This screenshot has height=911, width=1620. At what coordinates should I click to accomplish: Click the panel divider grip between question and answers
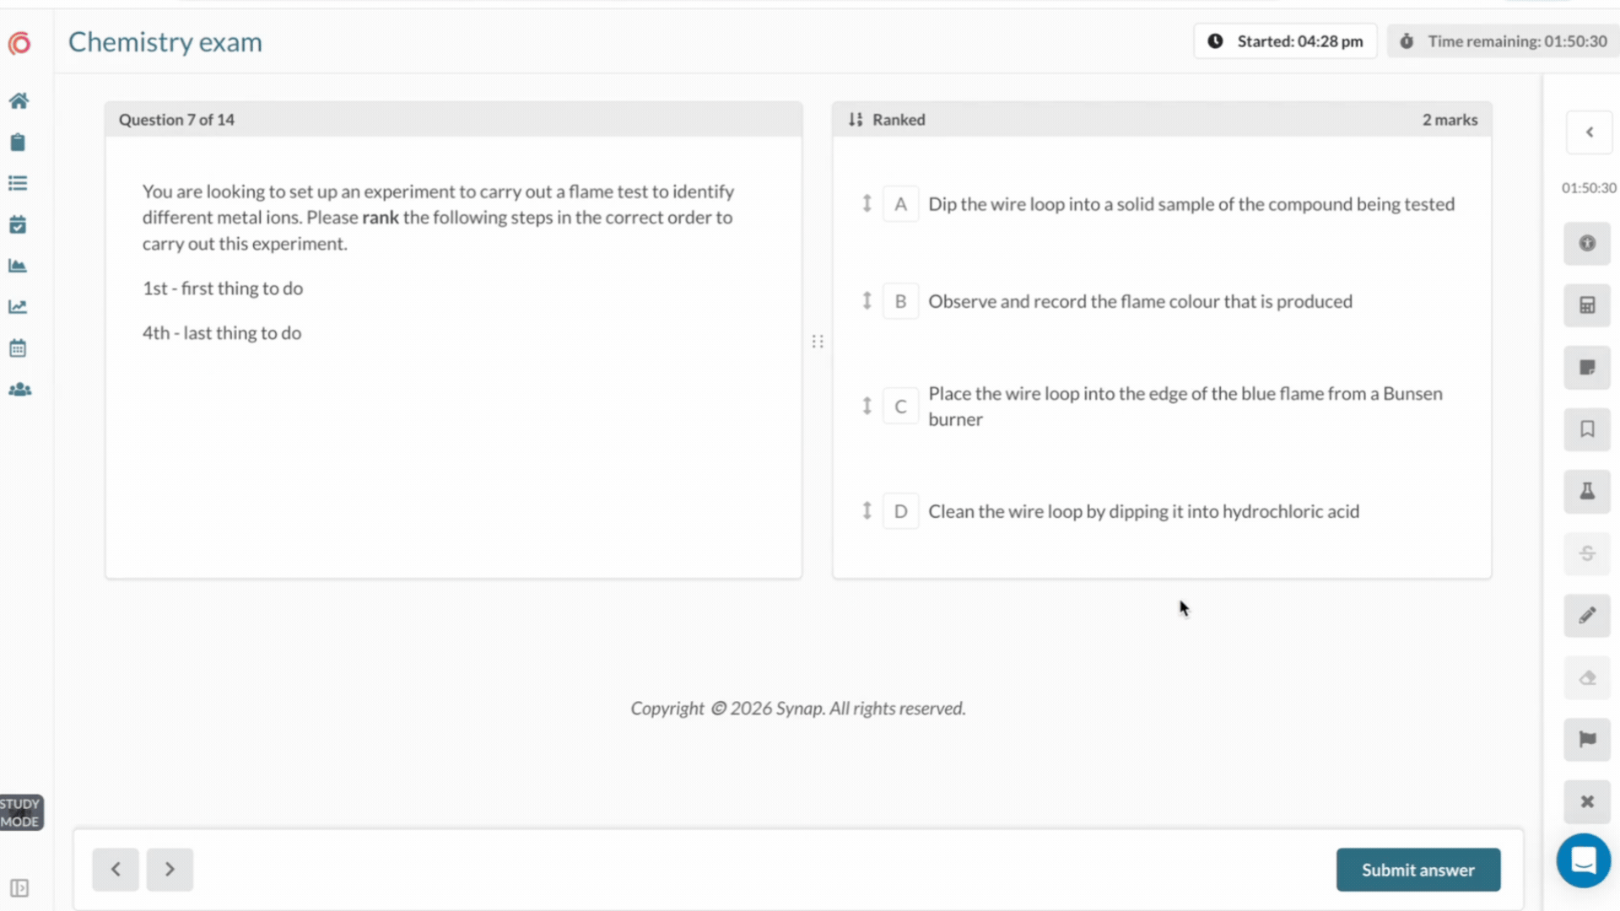tap(818, 342)
